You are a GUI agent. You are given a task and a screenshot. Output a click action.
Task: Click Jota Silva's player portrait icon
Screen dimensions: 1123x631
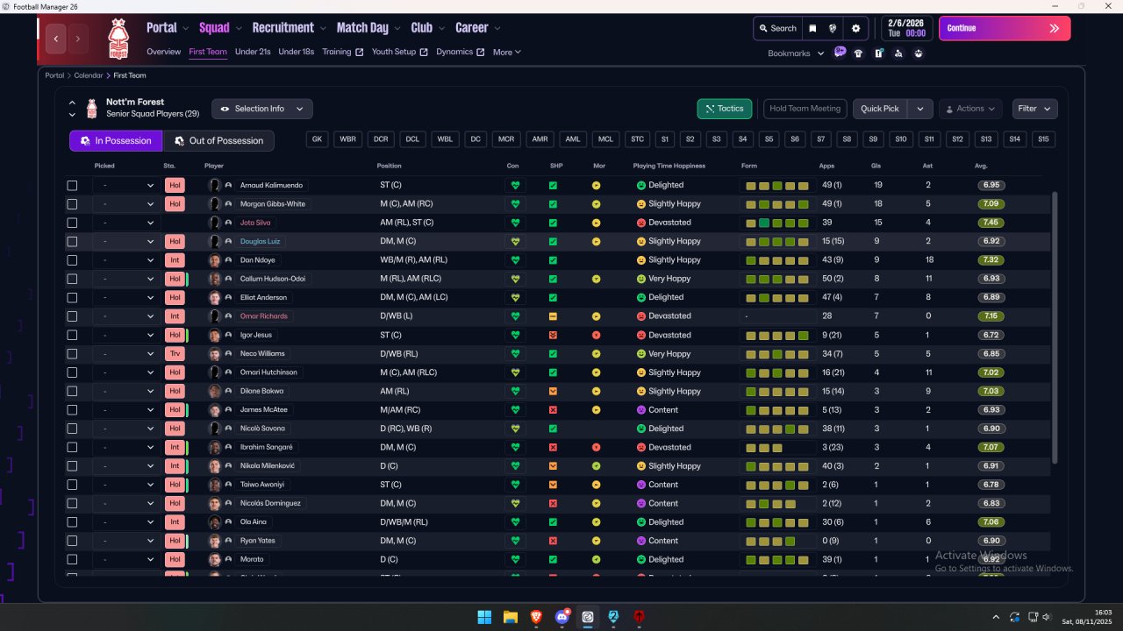coord(214,223)
